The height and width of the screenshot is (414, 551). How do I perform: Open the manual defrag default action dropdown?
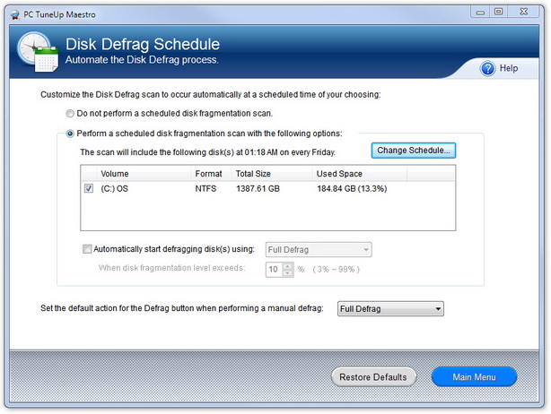pyautogui.click(x=390, y=309)
